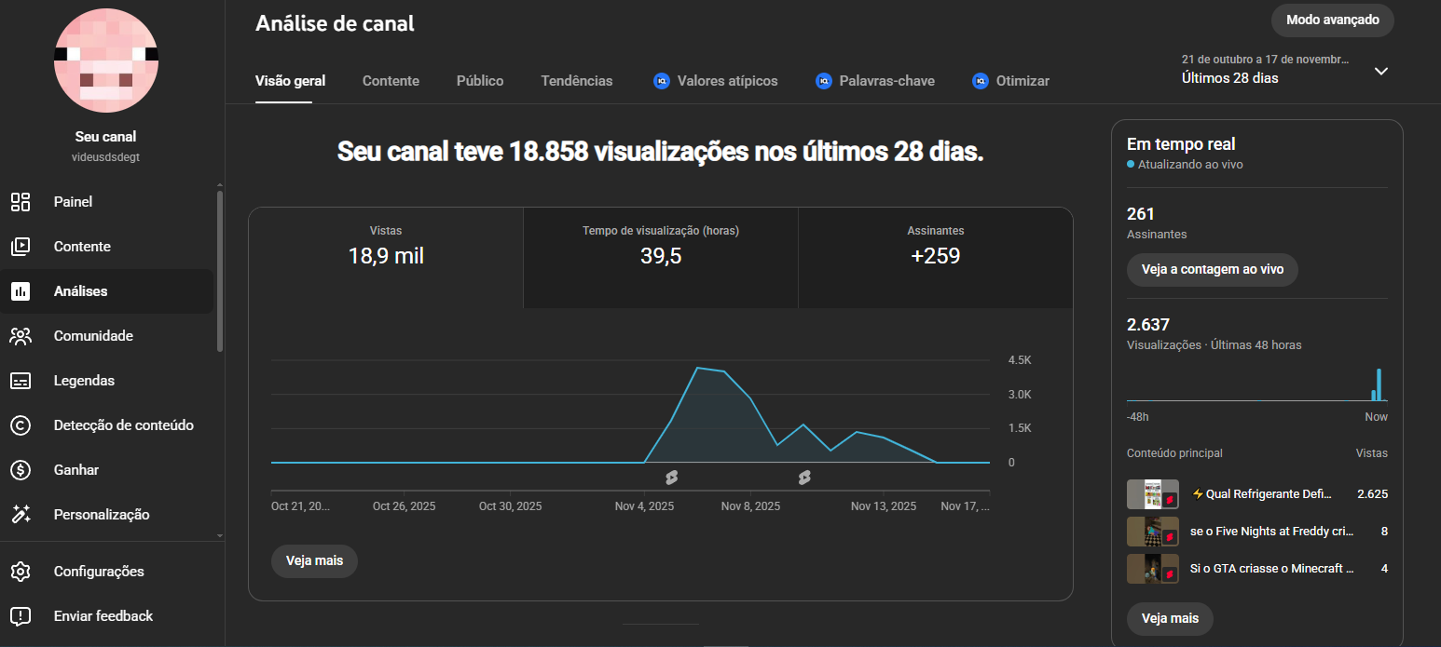
Task: Open the Tendências tab
Action: pos(577,81)
